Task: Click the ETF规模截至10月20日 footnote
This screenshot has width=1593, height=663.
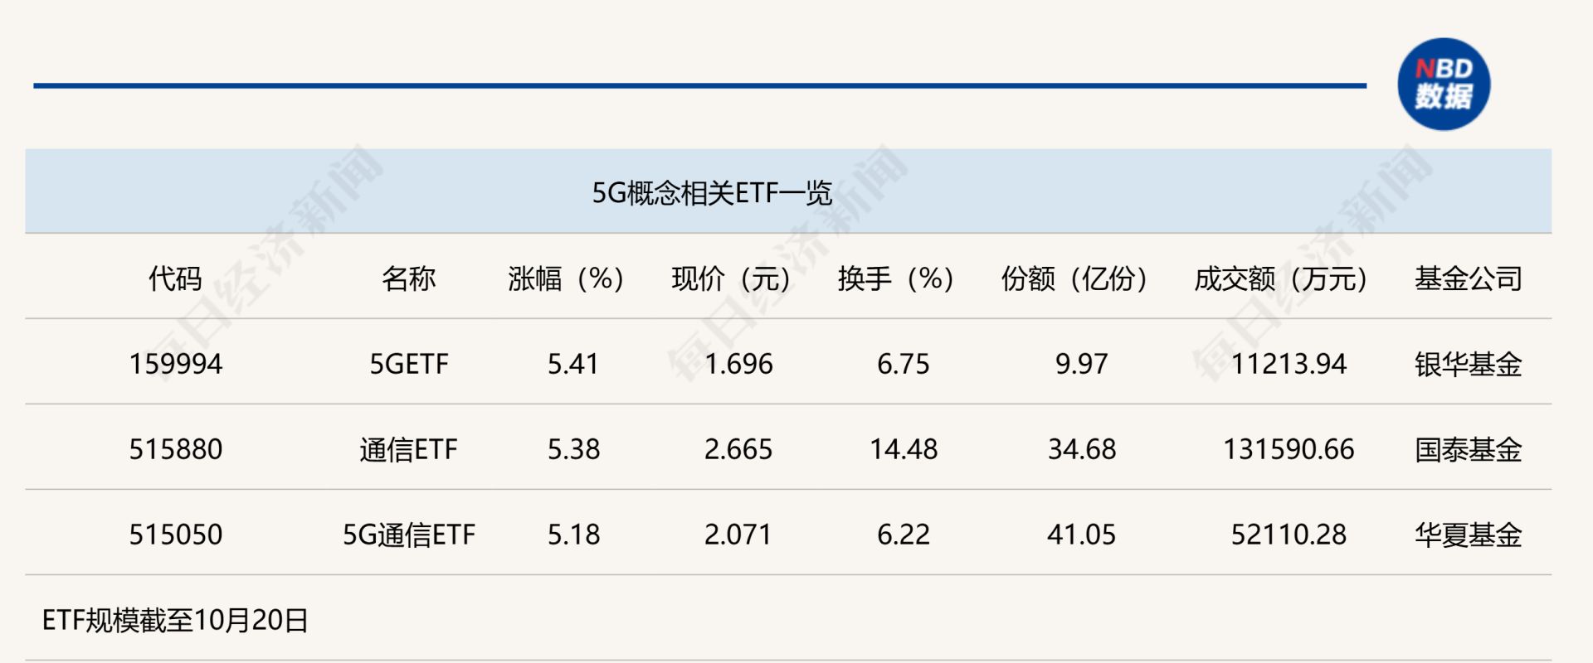Action: [175, 620]
